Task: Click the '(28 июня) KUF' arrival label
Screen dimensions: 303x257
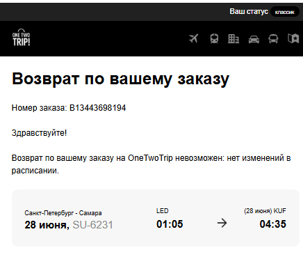Action: (265, 211)
